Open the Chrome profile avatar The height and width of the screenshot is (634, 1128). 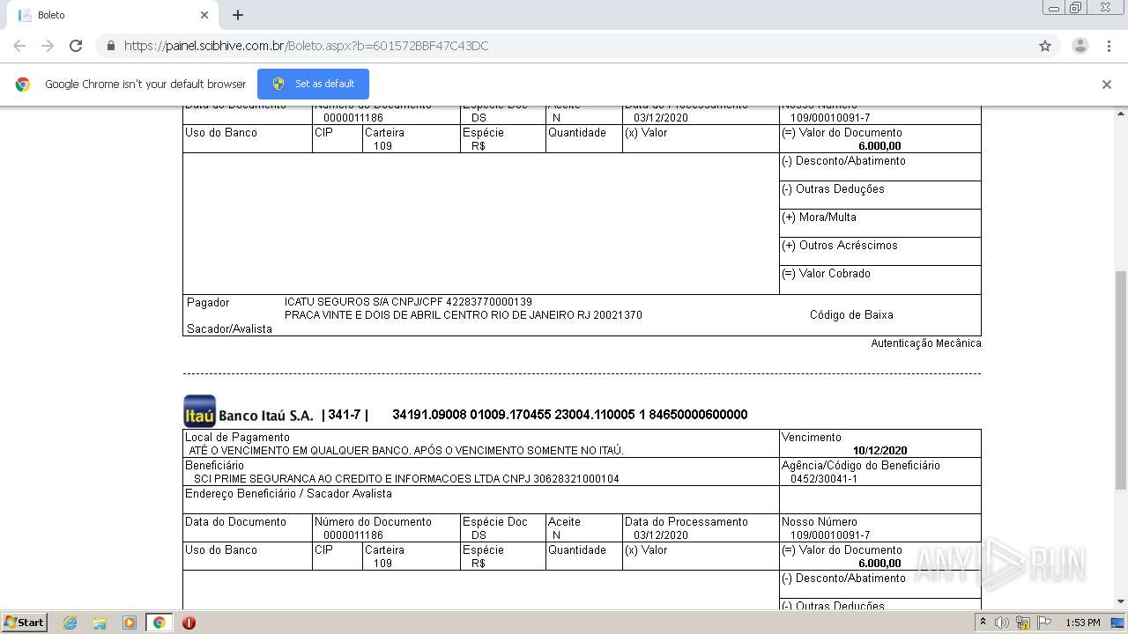1080,46
